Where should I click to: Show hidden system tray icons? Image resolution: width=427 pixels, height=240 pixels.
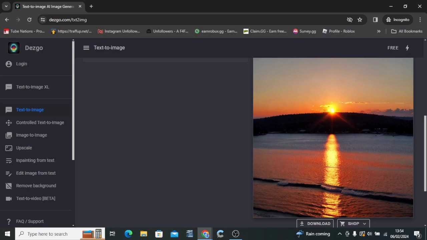point(340,234)
